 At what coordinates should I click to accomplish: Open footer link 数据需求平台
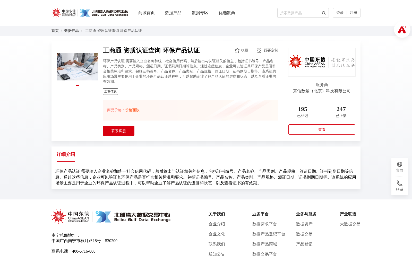(265, 224)
